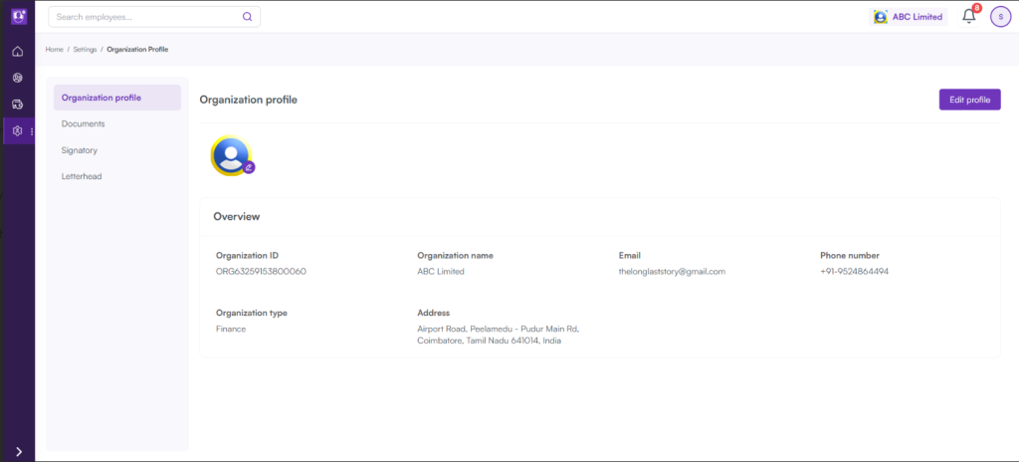Open the Home icon in the sidebar
Screen dimensions: 1019x462
(x=18, y=52)
